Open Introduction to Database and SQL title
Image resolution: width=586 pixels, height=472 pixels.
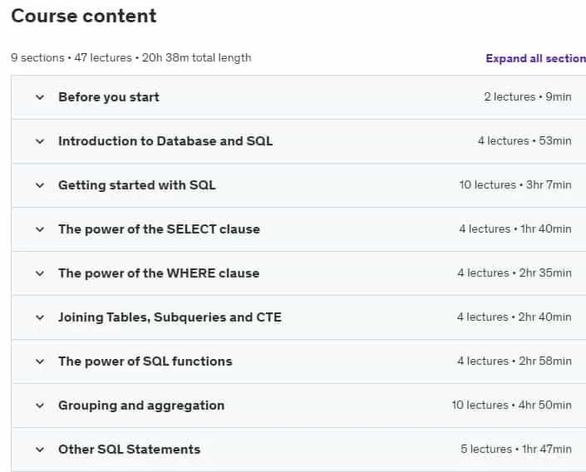[165, 141]
